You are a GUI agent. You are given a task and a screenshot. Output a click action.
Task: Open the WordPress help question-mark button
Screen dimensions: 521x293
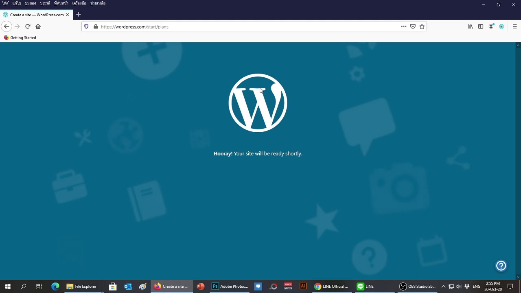click(501, 266)
